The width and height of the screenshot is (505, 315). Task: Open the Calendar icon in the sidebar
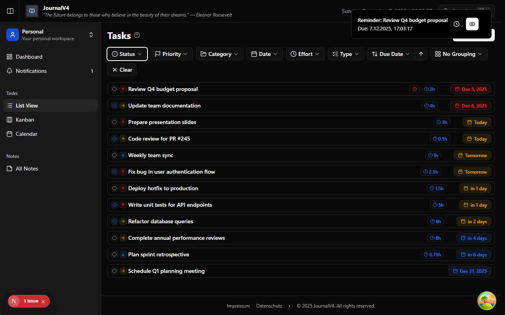coord(10,134)
